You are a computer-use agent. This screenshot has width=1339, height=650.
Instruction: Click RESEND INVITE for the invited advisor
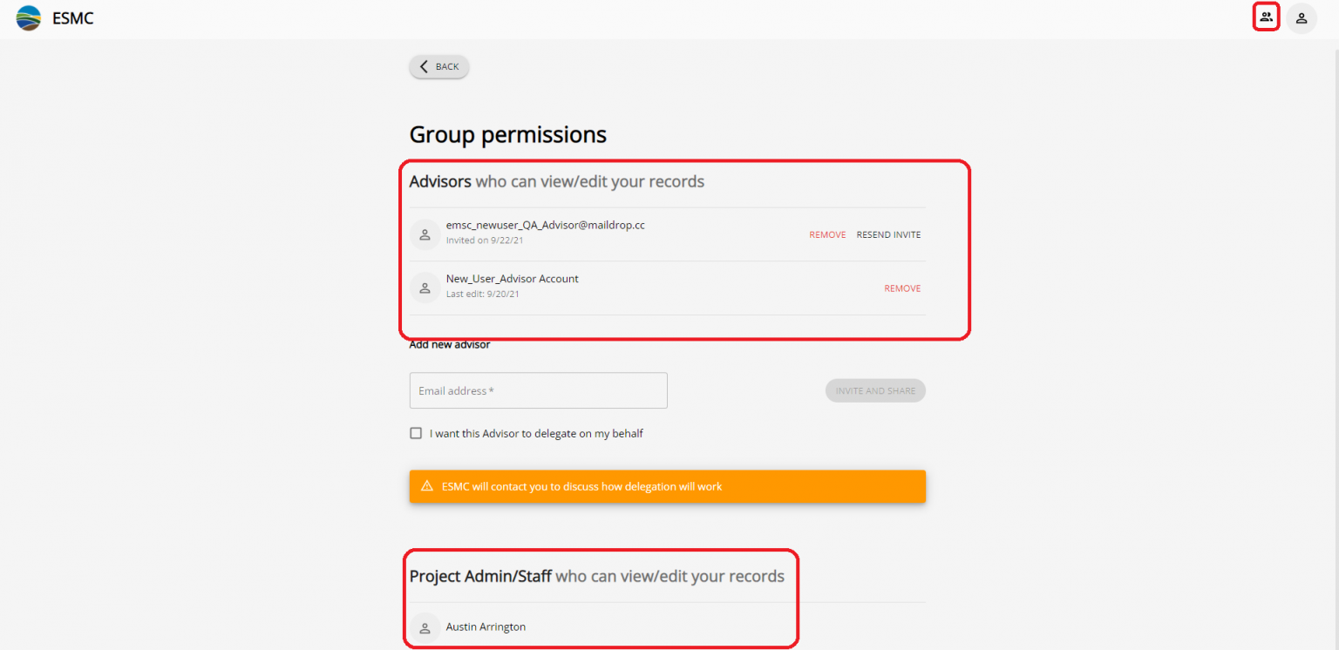pos(888,234)
